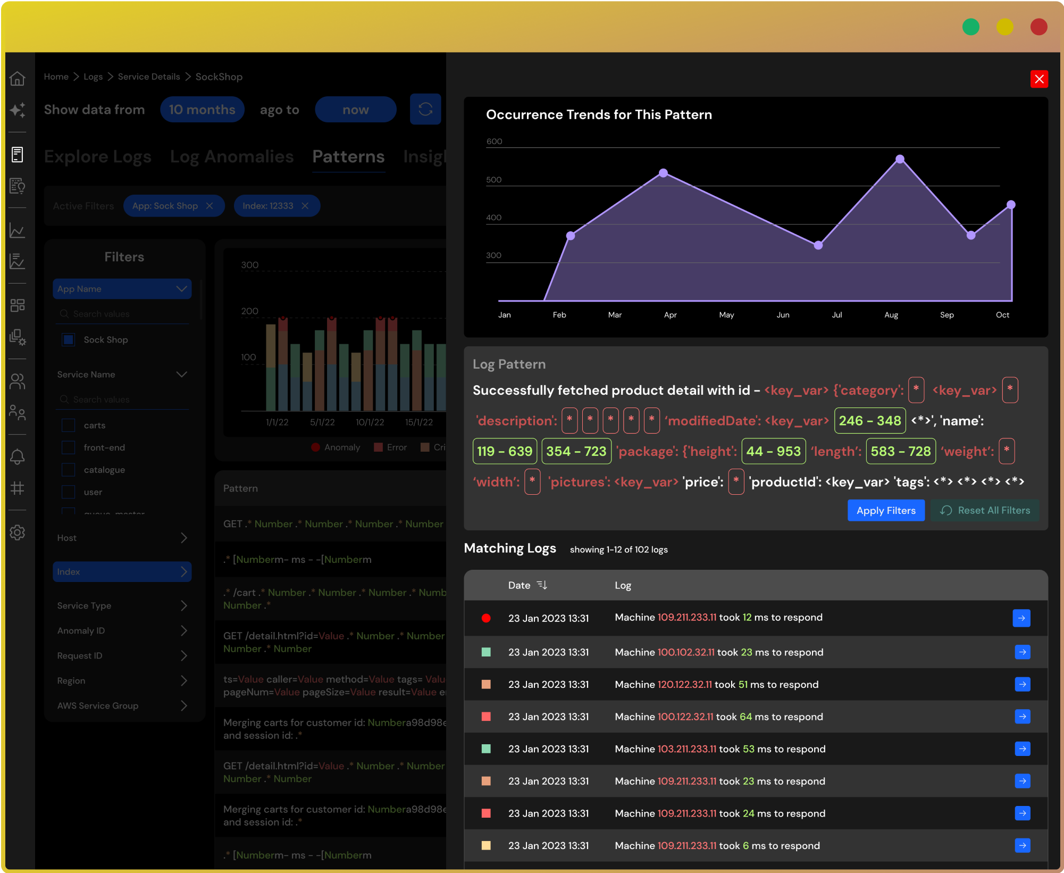1064x873 pixels.
Task: Open log for 120.122.32.11 took 51 ms
Action: point(1023,684)
